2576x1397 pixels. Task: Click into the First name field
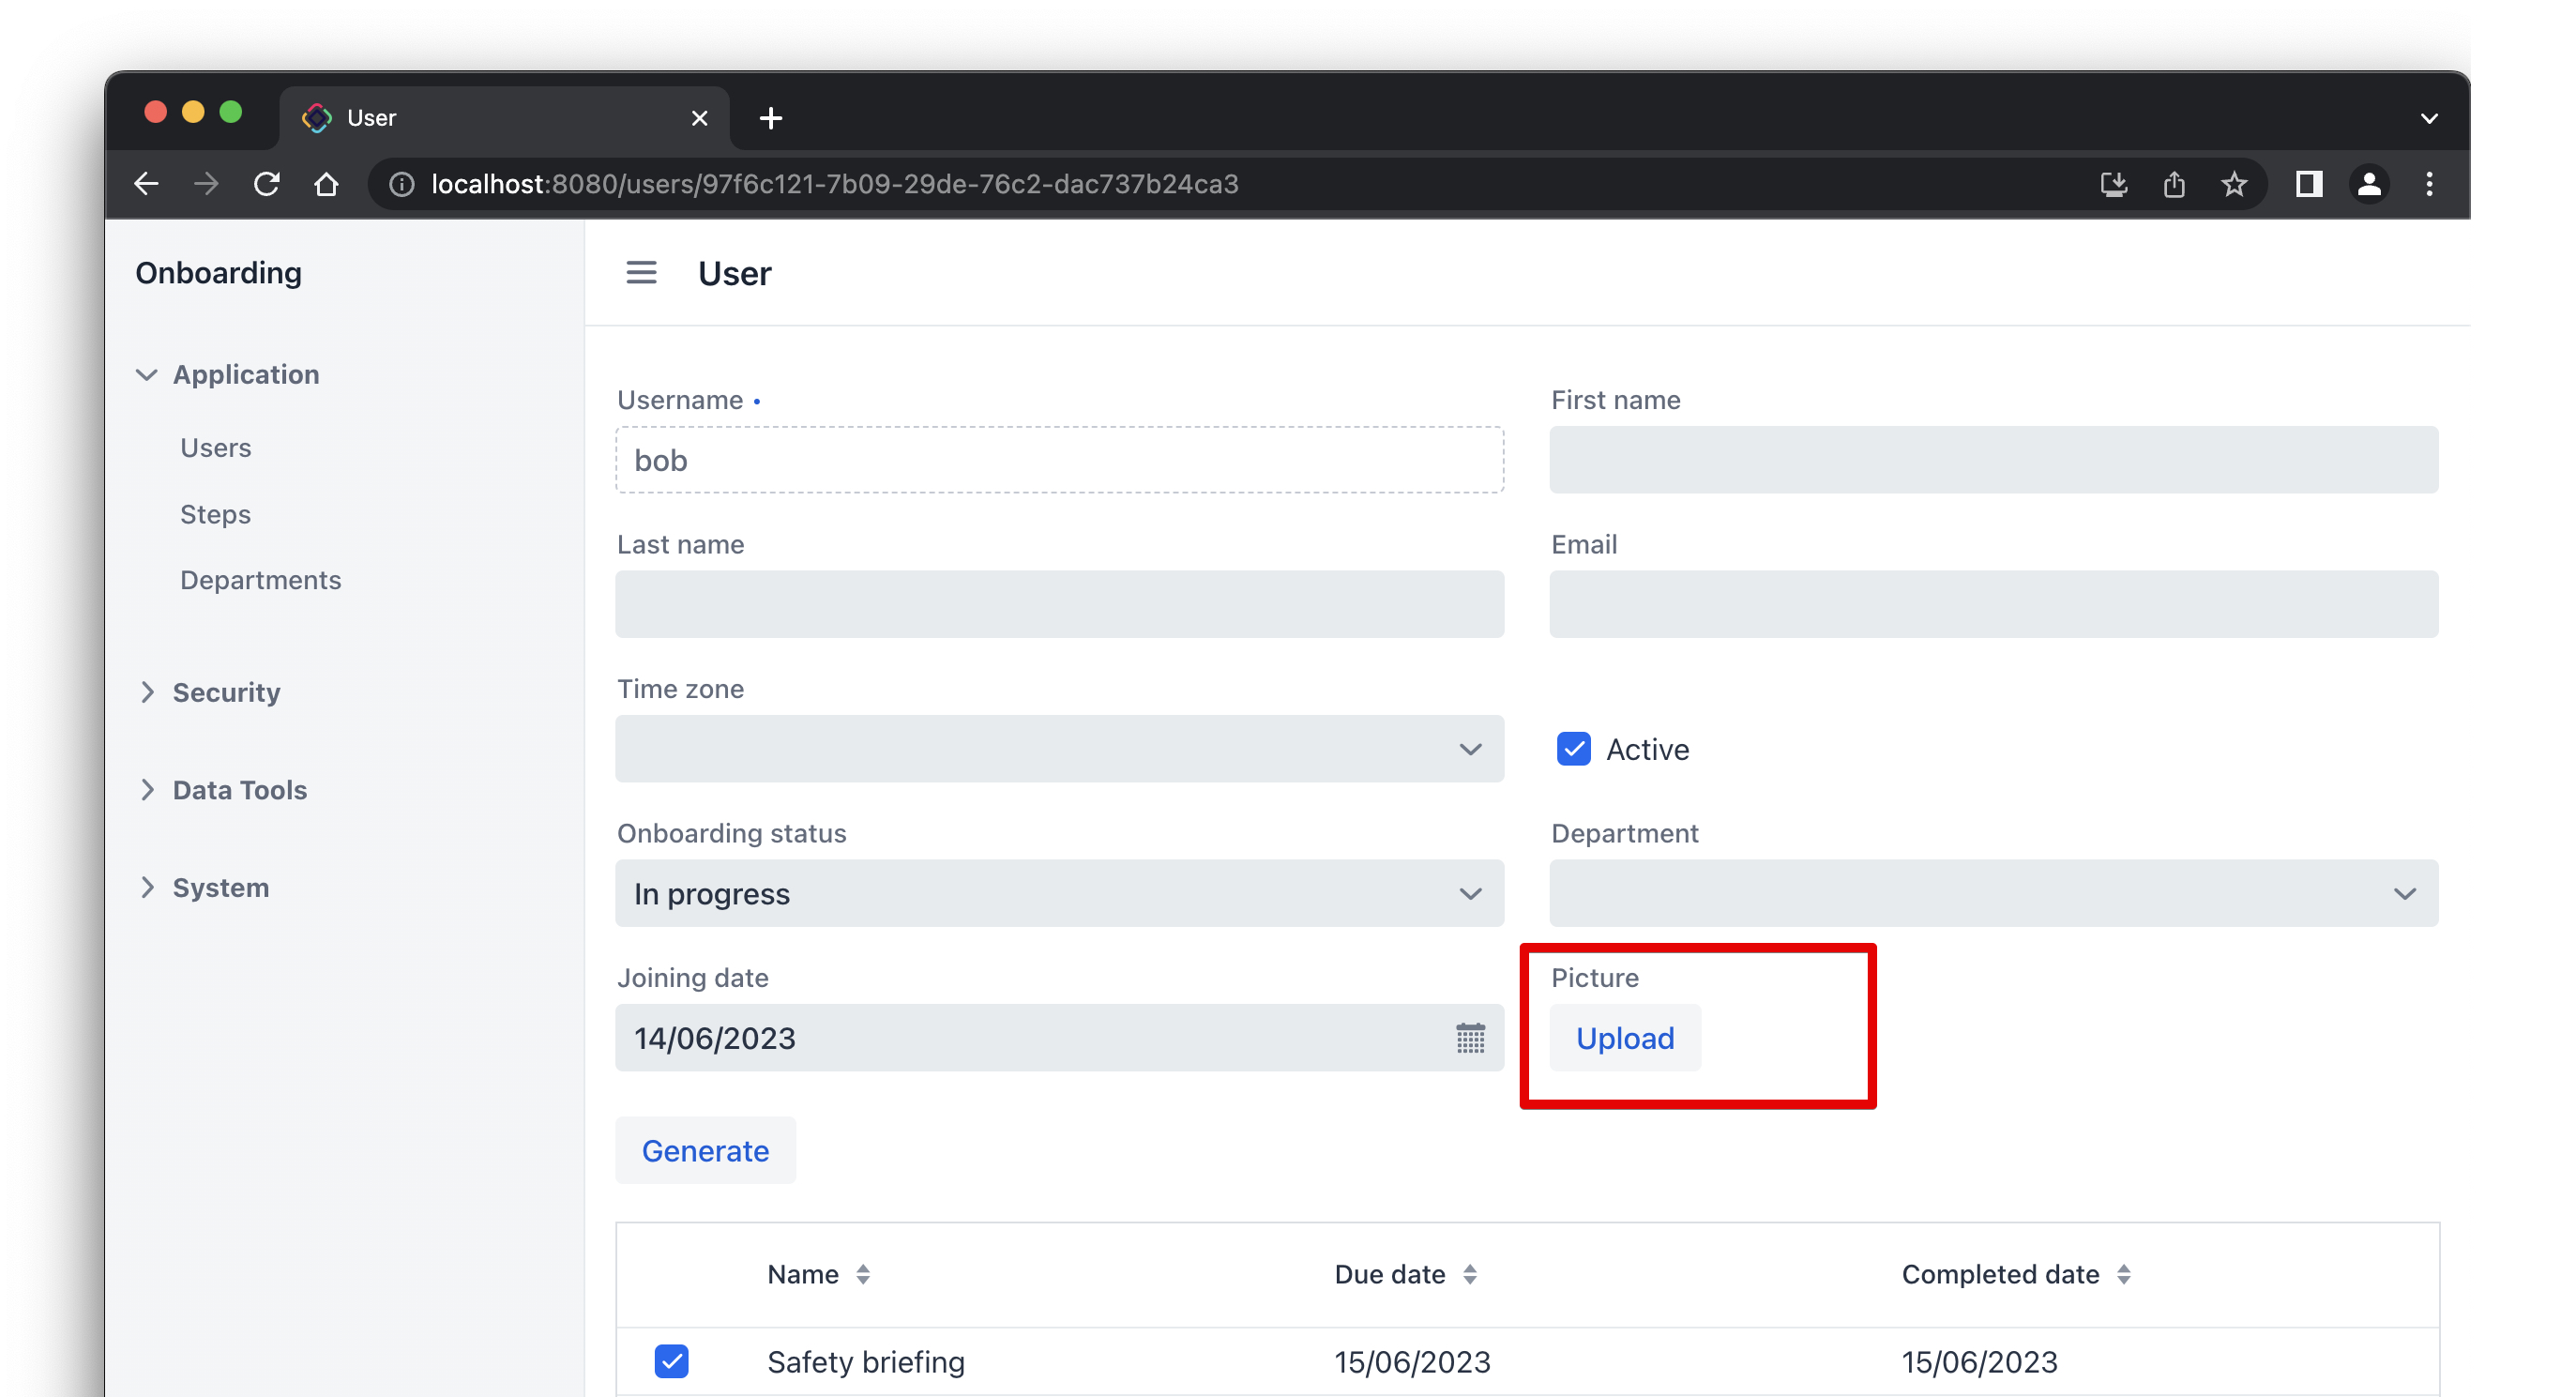coord(1992,460)
